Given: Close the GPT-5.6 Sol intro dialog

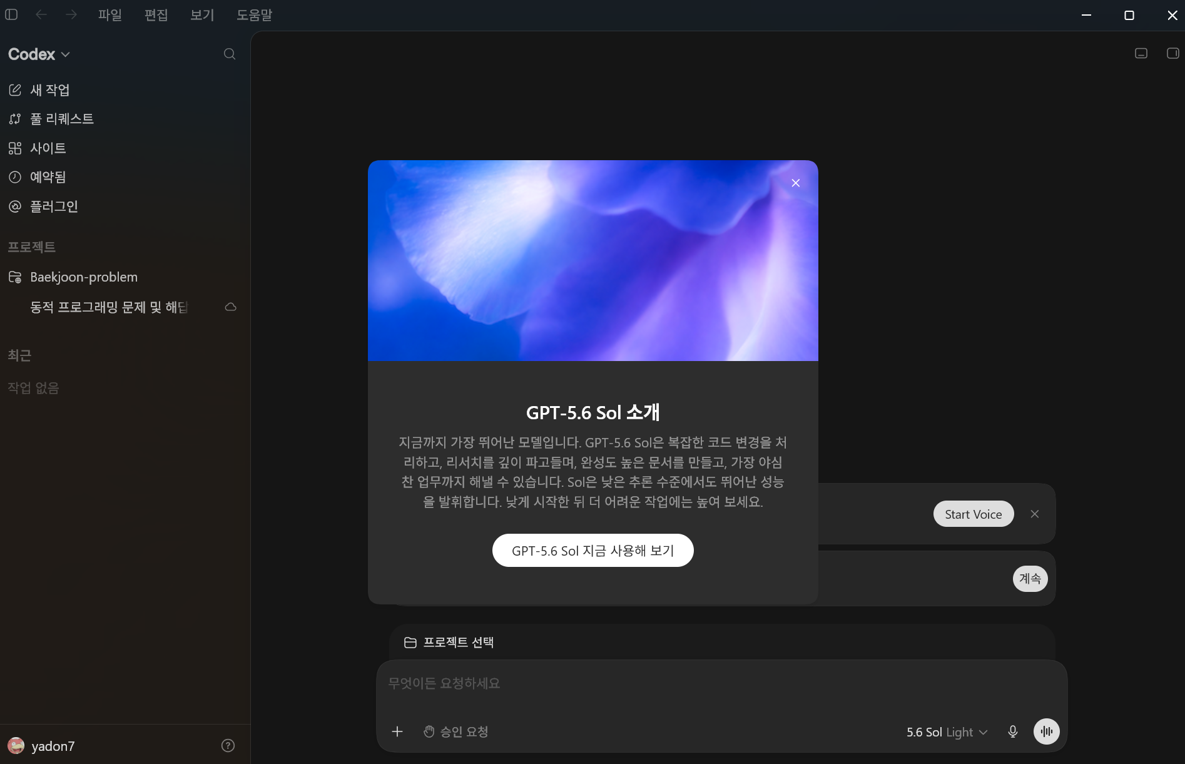Looking at the screenshot, I should (x=796, y=183).
